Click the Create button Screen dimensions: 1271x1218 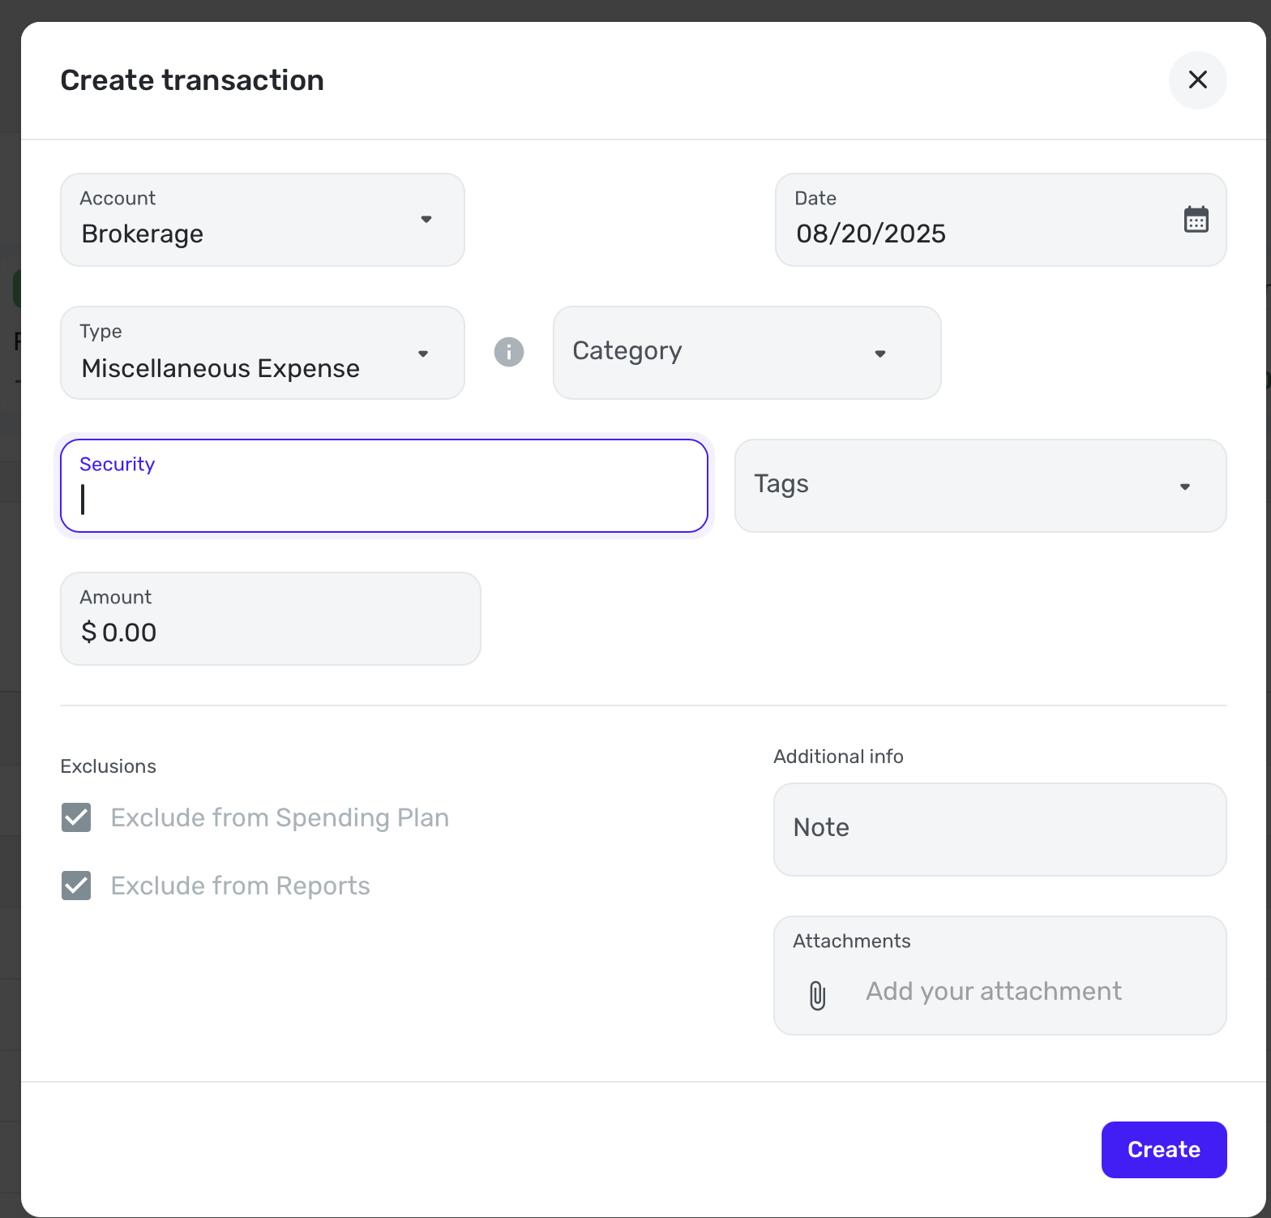[1163, 1149]
